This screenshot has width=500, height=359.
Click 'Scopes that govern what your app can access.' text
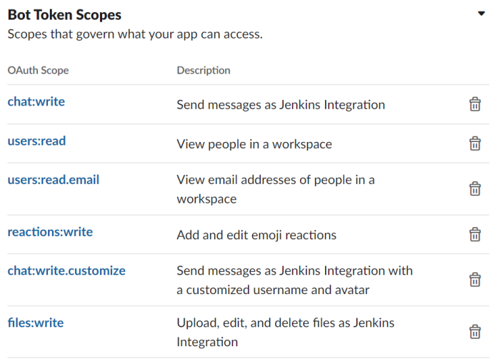135,34
